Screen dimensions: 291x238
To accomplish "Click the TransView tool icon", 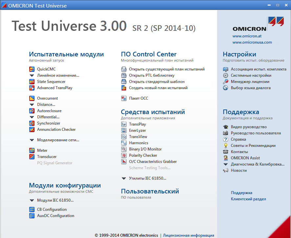I will click(x=124, y=137).
